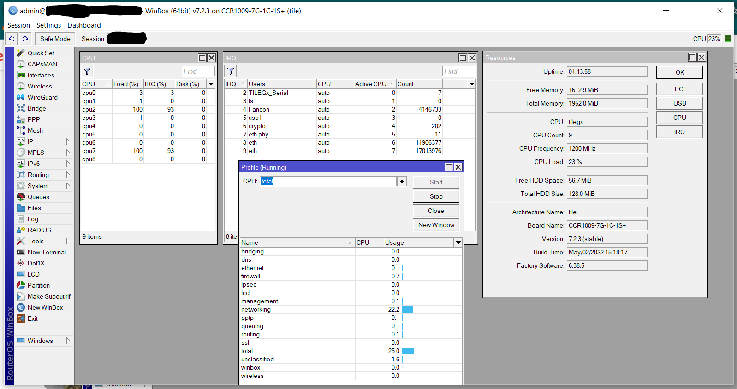This screenshot has height=389, width=737.
Task: Select Fancon row in IRQ table
Action: [x=350, y=109]
